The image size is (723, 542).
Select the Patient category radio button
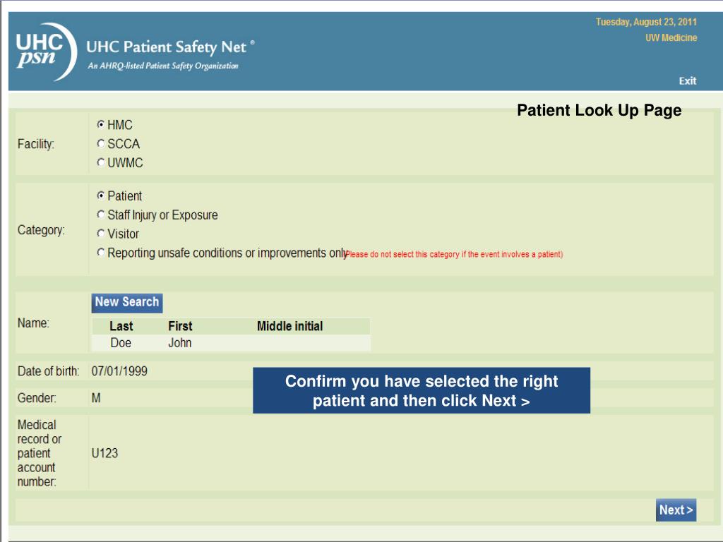100,195
